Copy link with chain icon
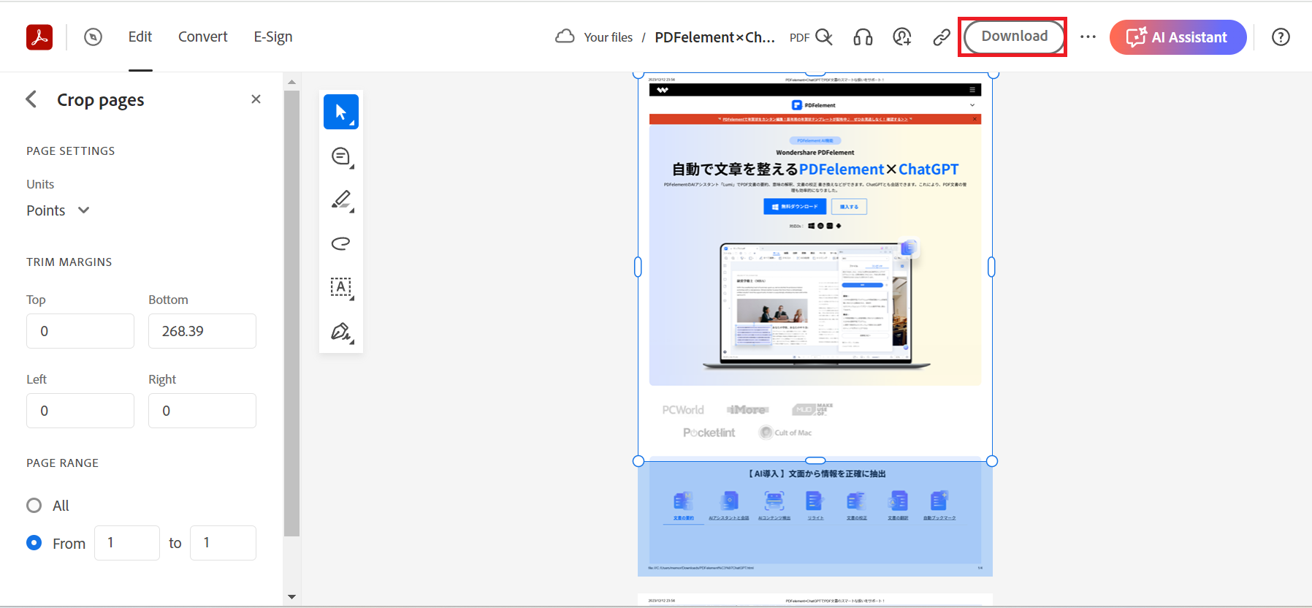Viewport: 1312px width, 608px height. [x=942, y=37]
